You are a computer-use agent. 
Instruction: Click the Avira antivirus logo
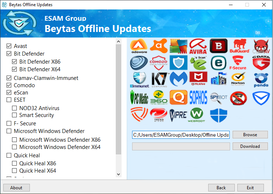pyautogui.click(x=198, y=46)
